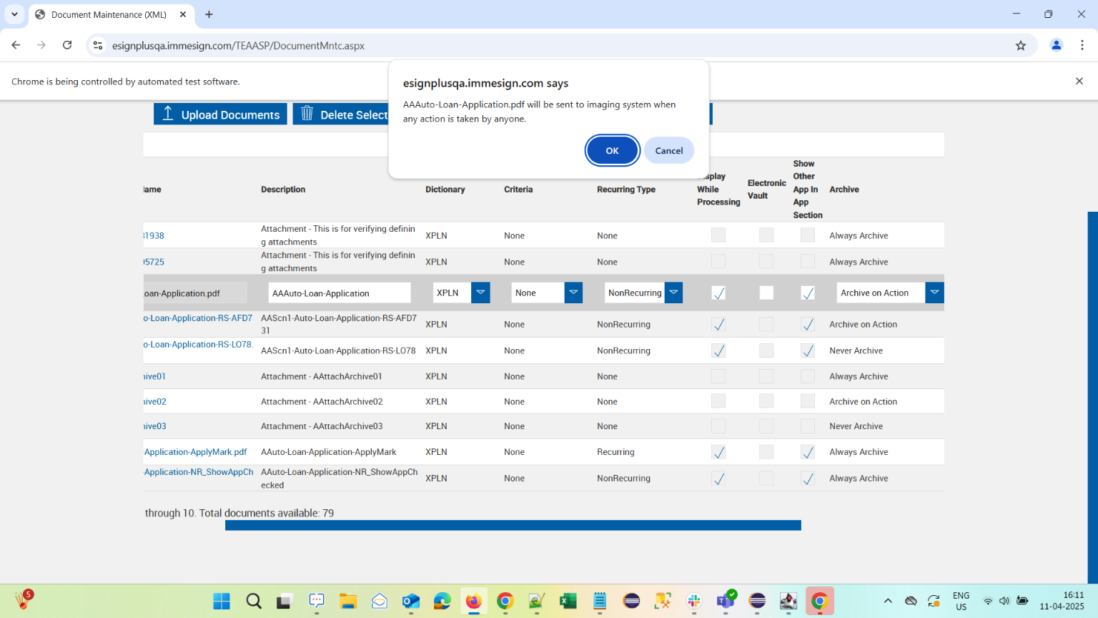This screenshot has width=1098, height=618.
Task: Click the AAAuto-Loan-Application description input field
Action: tap(340, 293)
